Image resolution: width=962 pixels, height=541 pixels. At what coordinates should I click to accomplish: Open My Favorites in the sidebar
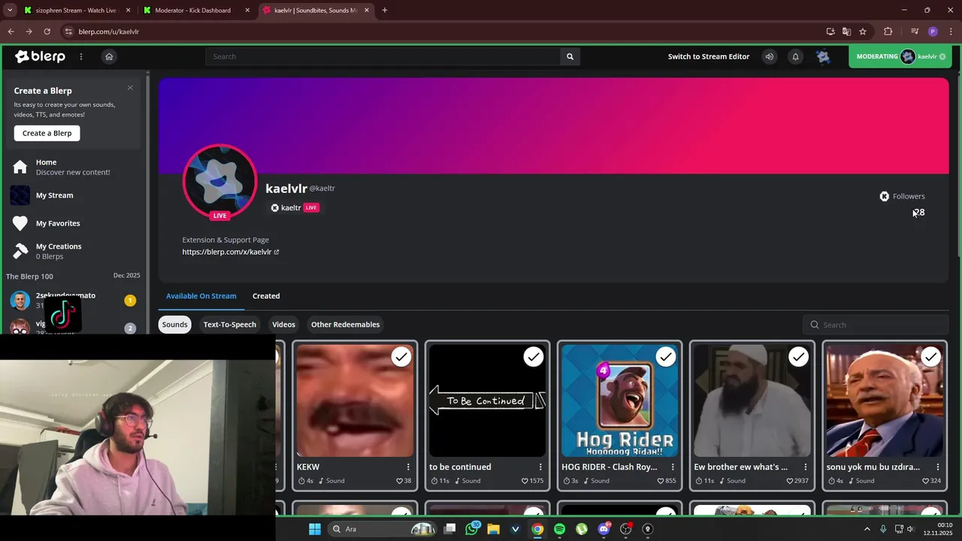click(x=73, y=223)
